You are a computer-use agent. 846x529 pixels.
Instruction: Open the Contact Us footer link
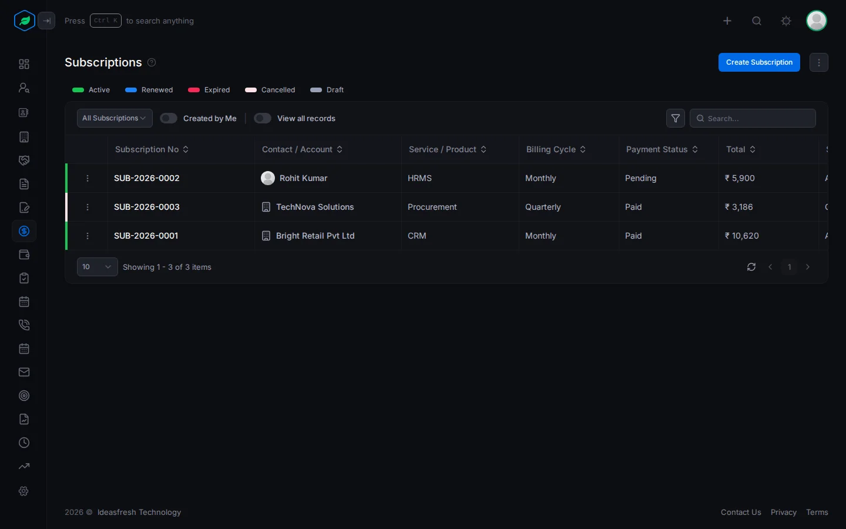(741, 513)
